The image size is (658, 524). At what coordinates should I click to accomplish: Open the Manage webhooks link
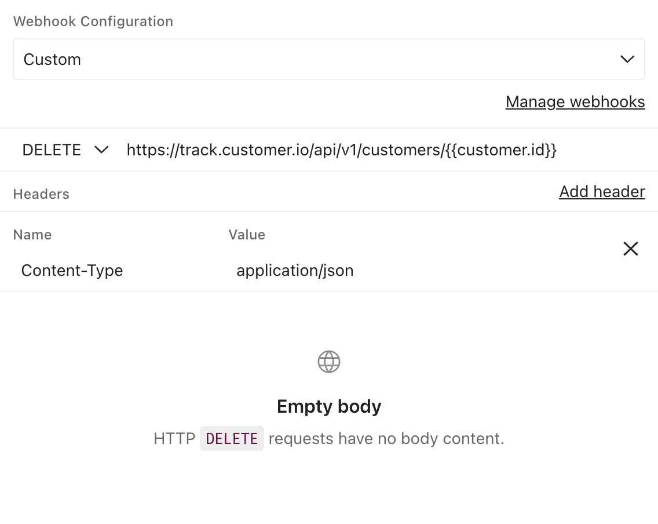(575, 102)
